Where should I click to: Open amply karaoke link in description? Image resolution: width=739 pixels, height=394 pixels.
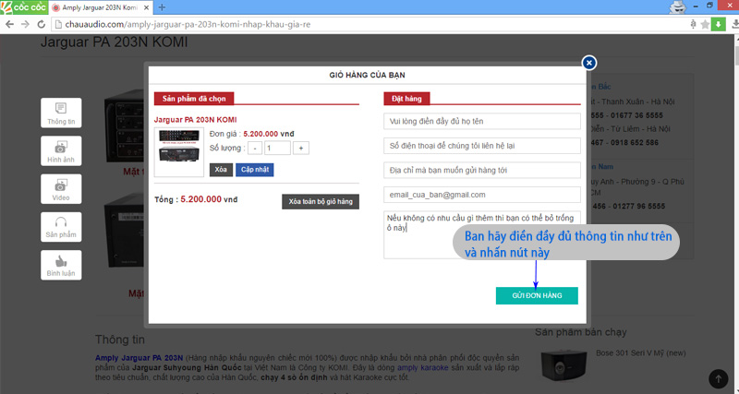coord(422,367)
